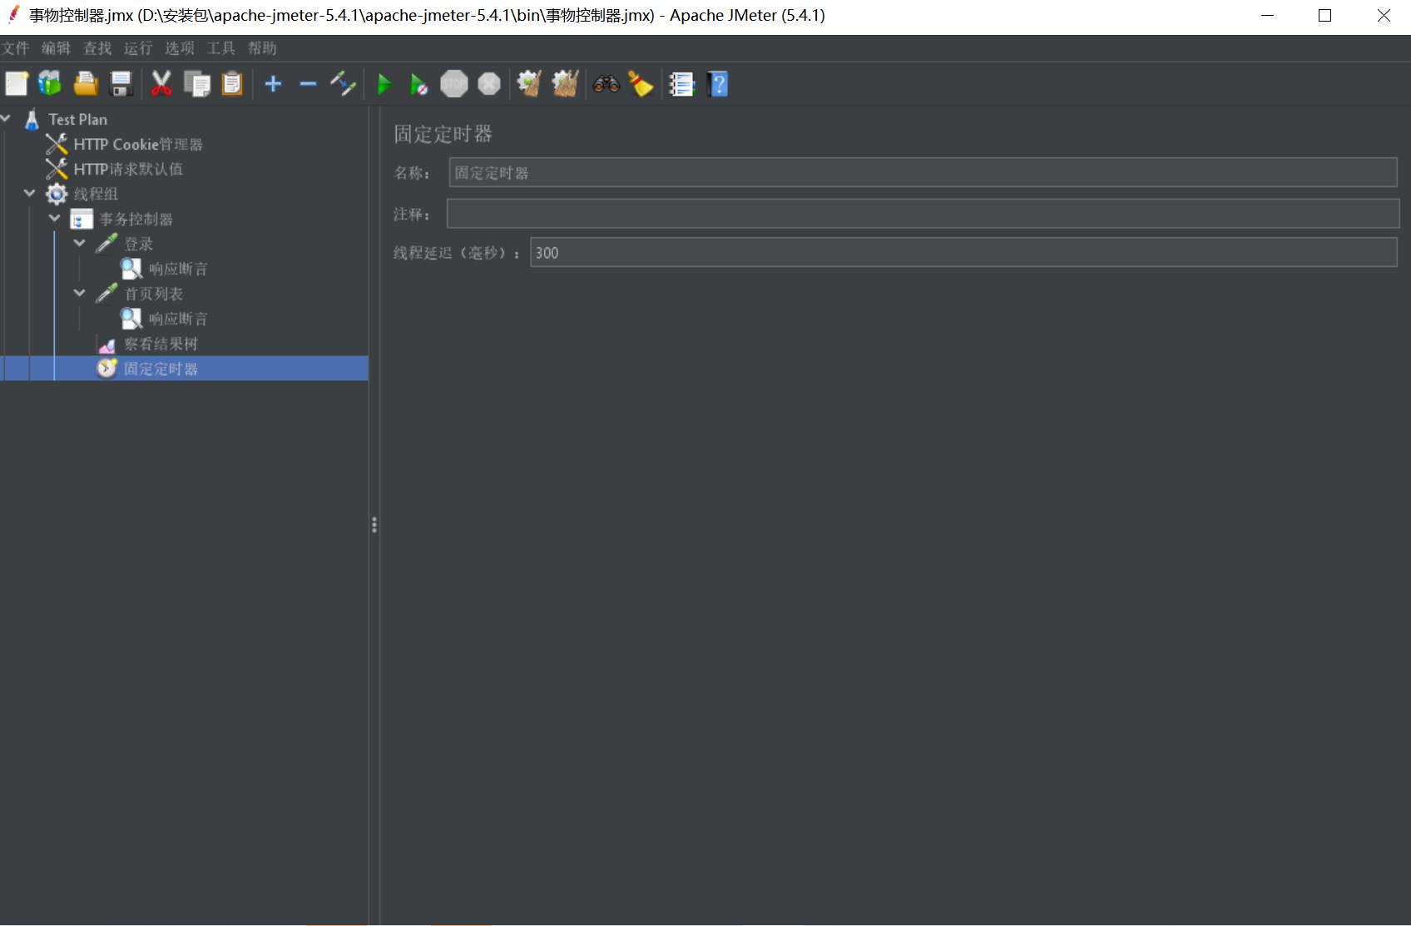The height and width of the screenshot is (926, 1411).
Task: Open Search with the binoculars icon
Action: [606, 84]
